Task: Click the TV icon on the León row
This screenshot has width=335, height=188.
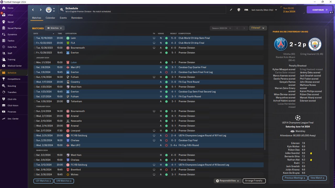Action: tap(154, 38)
